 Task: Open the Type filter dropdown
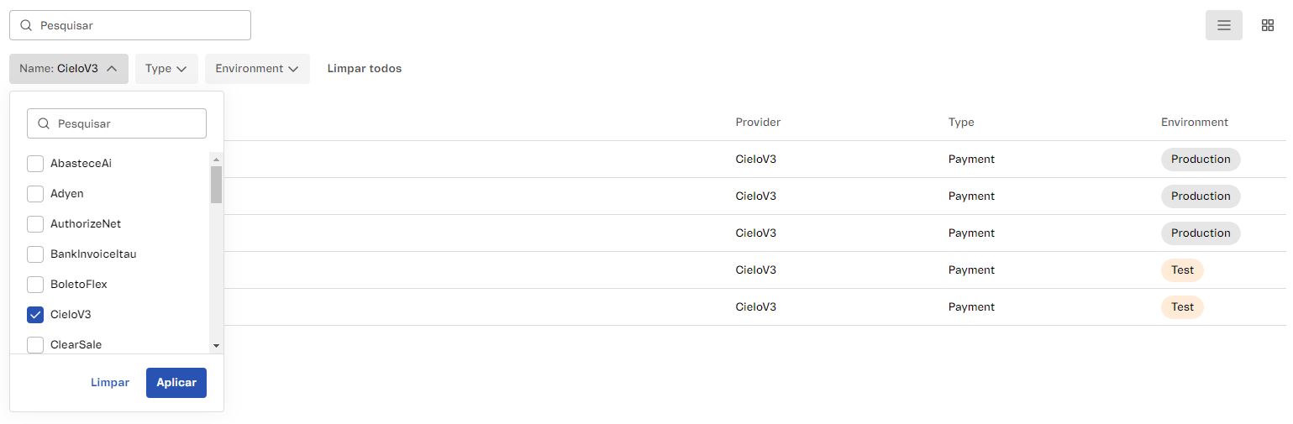pyautogui.click(x=166, y=69)
